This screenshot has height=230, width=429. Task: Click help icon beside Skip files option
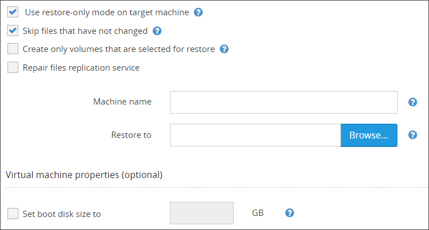click(157, 31)
